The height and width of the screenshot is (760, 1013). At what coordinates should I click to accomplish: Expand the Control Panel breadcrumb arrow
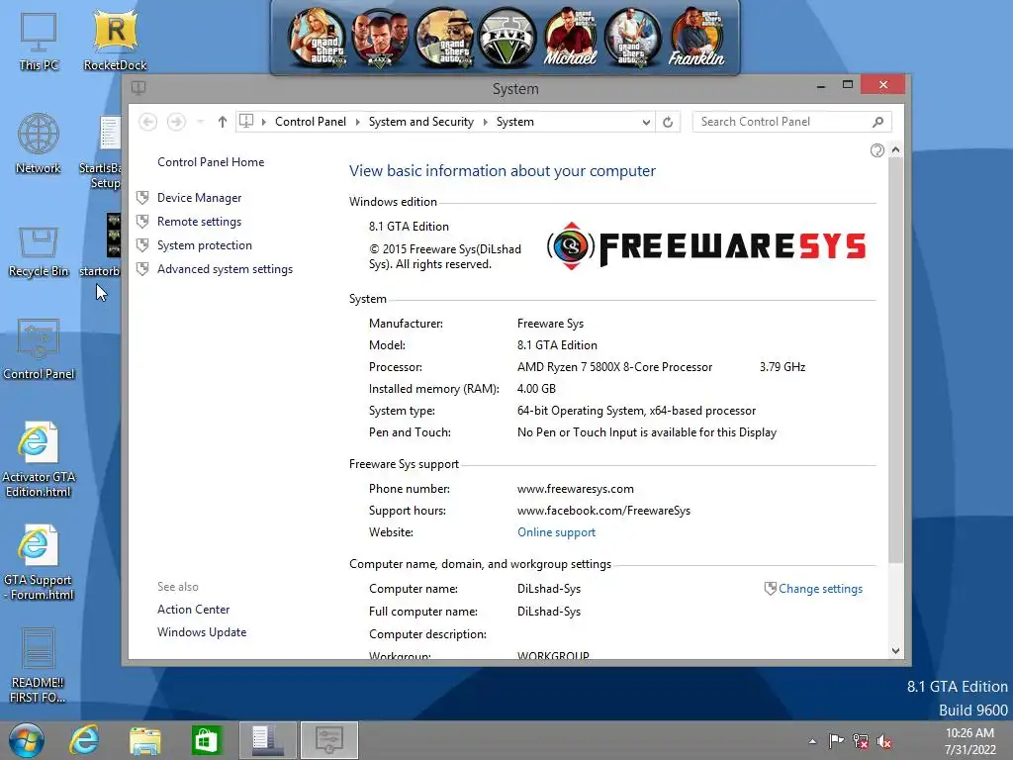click(357, 122)
